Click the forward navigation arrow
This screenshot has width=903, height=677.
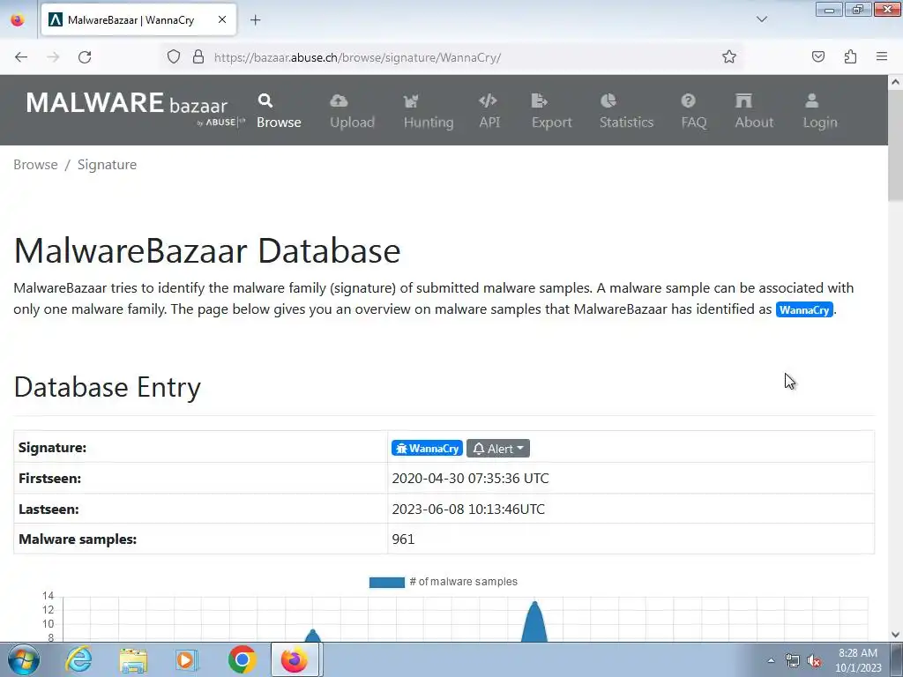pyautogui.click(x=53, y=57)
